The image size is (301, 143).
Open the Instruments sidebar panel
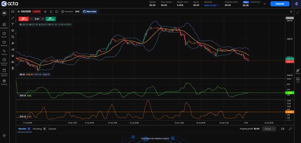click(x=4, y=26)
